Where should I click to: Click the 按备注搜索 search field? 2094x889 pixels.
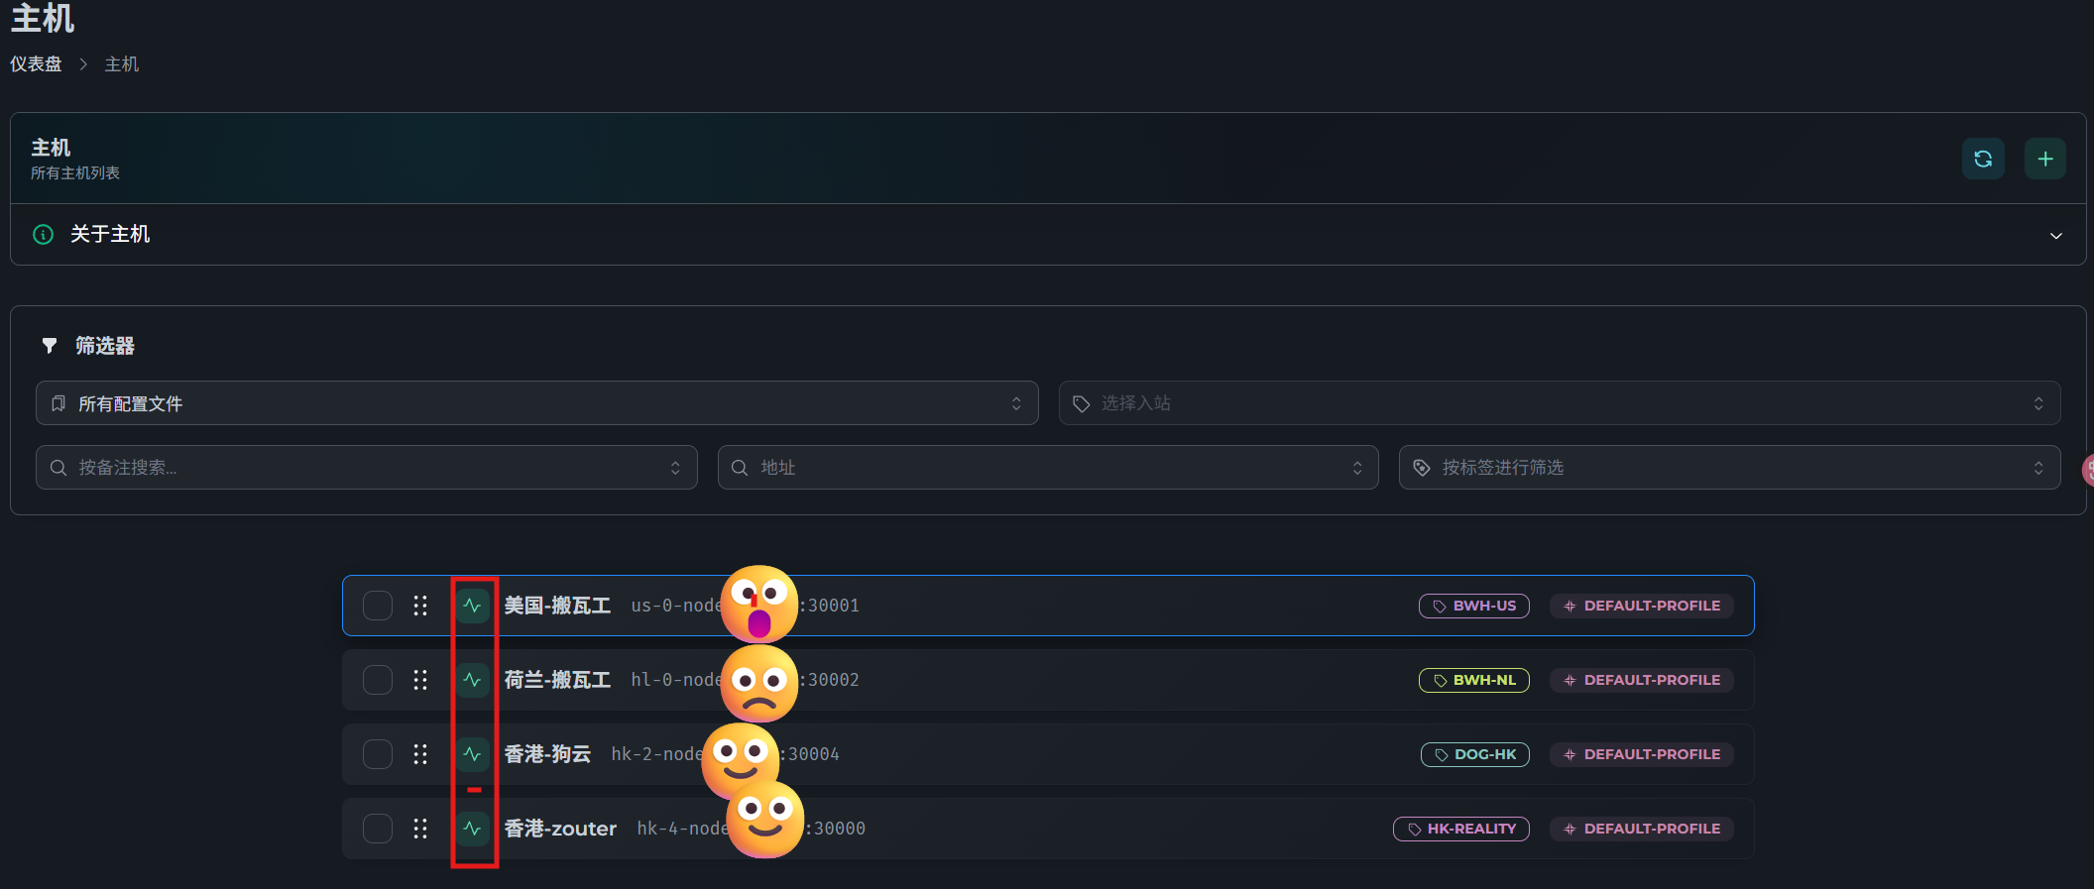[x=366, y=468]
